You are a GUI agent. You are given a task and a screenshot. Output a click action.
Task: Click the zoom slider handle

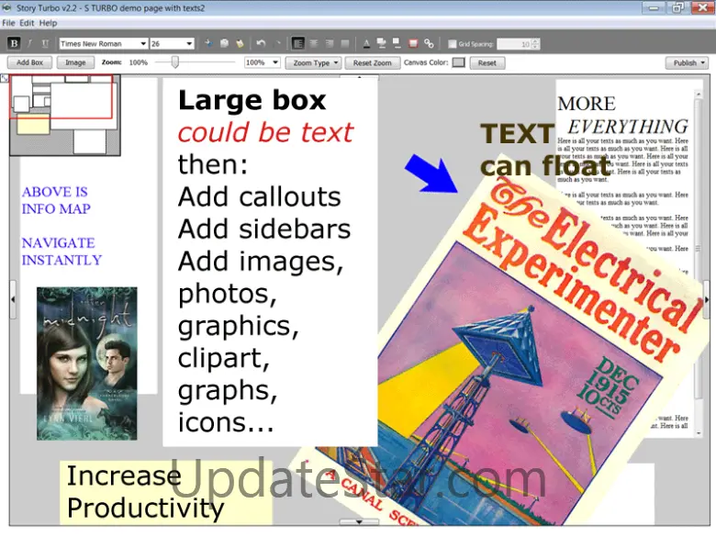(x=174, y=62)
